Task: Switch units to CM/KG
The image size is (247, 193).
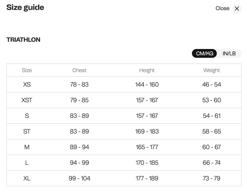Action: click(x=205, y=54)
